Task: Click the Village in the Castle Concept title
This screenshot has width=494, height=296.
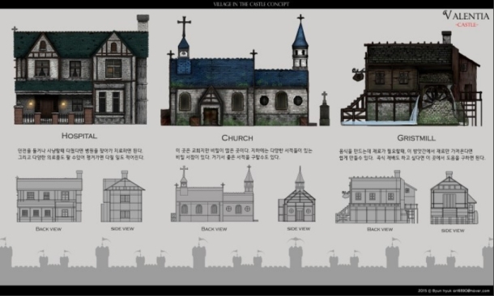Action: pos(251,4)
